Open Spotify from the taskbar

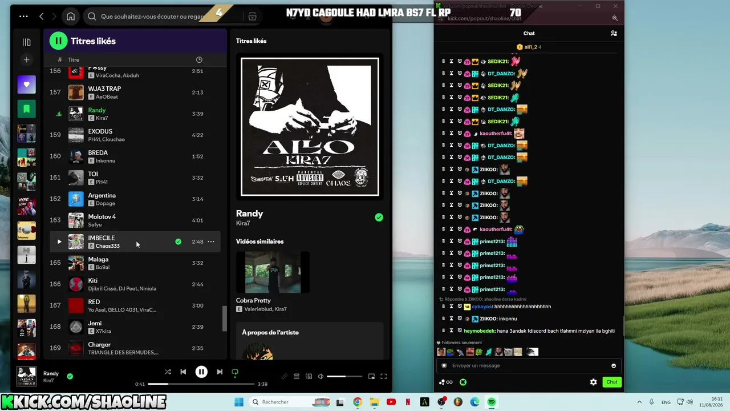tap(492, 402)
